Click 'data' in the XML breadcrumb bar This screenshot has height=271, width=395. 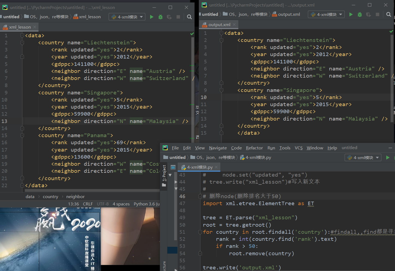pyautogui.click(x=30, y=196)
